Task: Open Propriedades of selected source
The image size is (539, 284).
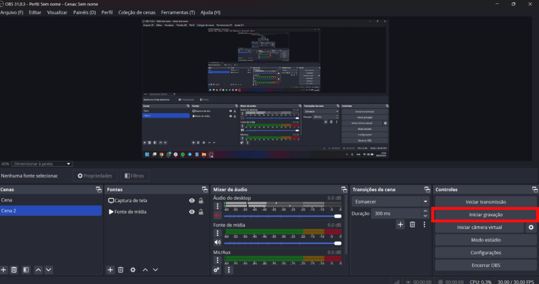Action: [95, 176]
